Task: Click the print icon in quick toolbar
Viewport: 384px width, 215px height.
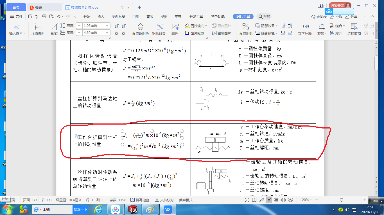Action: coord(44,17)
